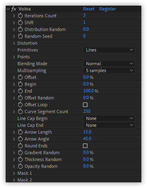The height and width of the screenshot is (188, 147).
Task: Expand the Points group
Action: pyautogui.click(x=14, y=57)
